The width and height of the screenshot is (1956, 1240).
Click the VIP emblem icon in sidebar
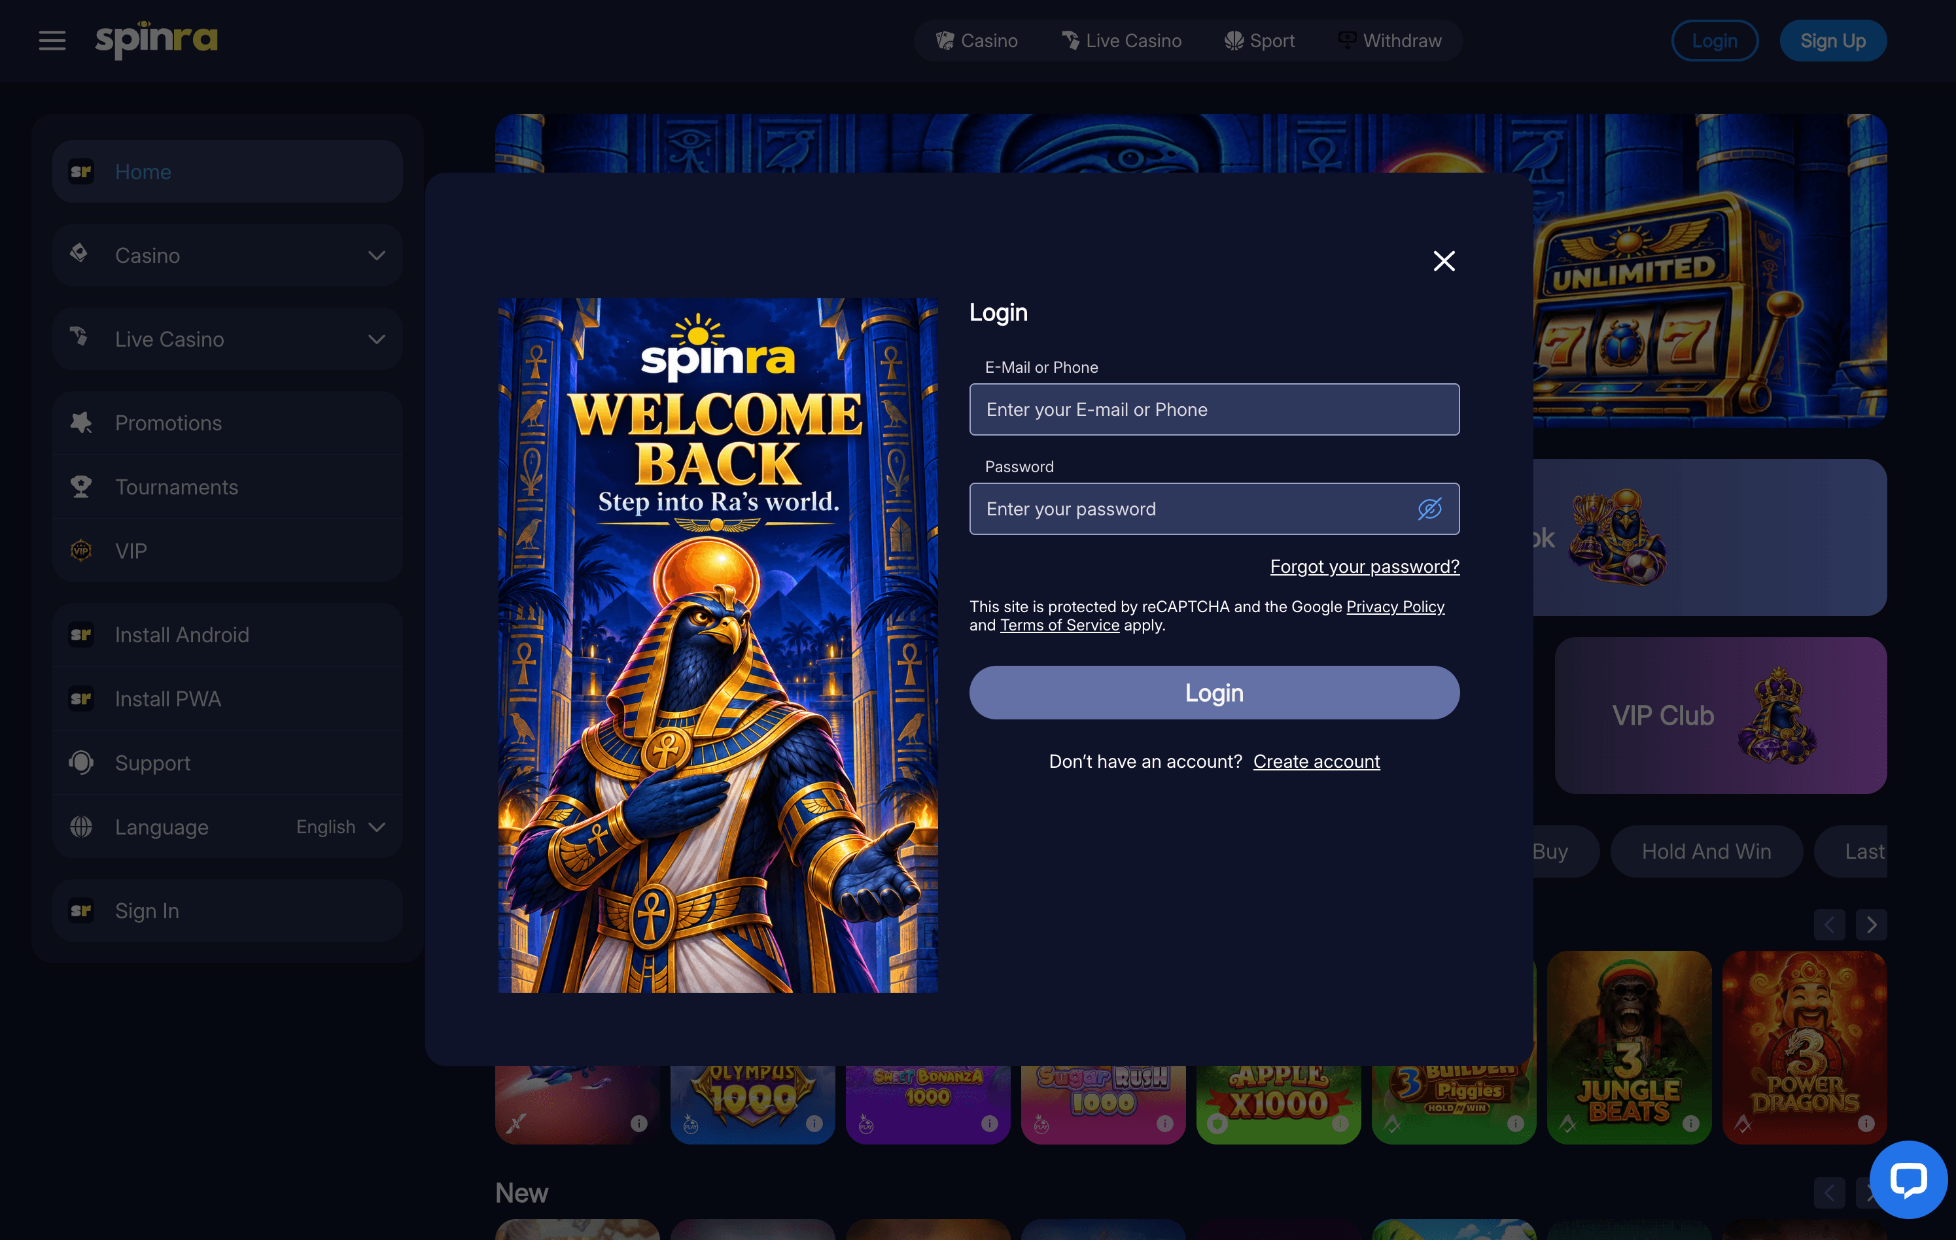pos(80,551)
